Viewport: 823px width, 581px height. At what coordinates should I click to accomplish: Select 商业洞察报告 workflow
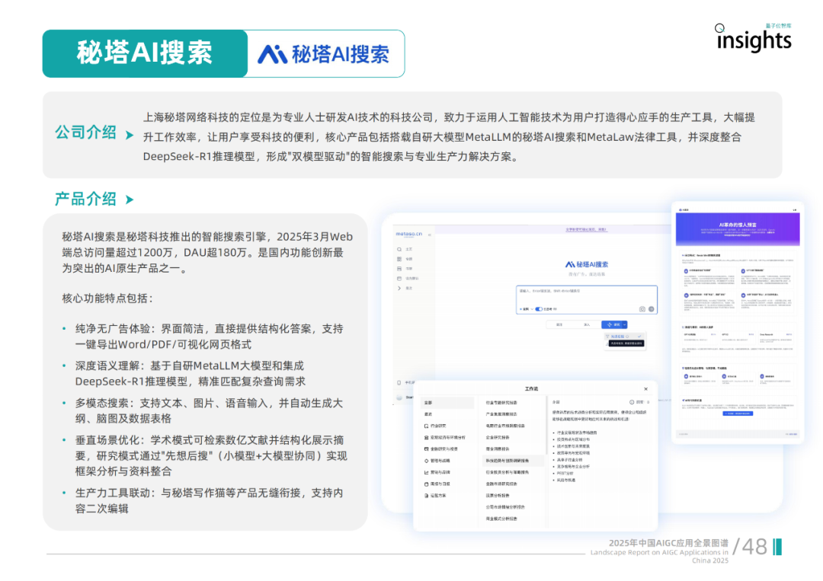pyautogui.click(x=498, y=449)
